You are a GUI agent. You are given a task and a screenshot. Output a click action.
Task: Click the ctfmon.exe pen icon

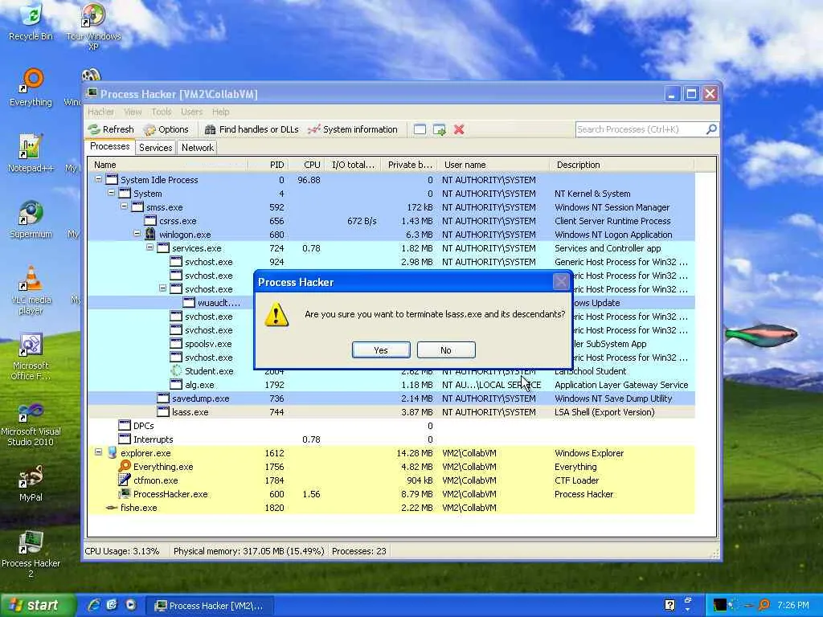point(125,480)
